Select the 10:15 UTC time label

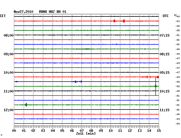click(x=165, y=91)
